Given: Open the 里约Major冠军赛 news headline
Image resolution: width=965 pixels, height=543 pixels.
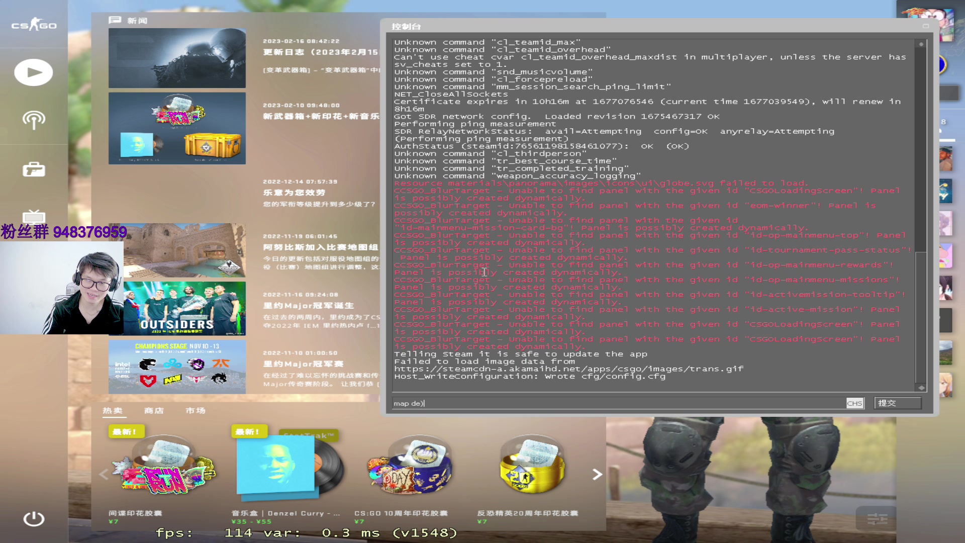Looking at the screenshot, I should [304, 364].
